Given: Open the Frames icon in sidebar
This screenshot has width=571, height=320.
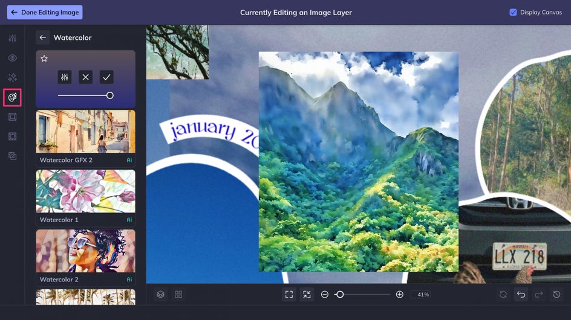Looking at the screenshot, I should pos(12,117).
